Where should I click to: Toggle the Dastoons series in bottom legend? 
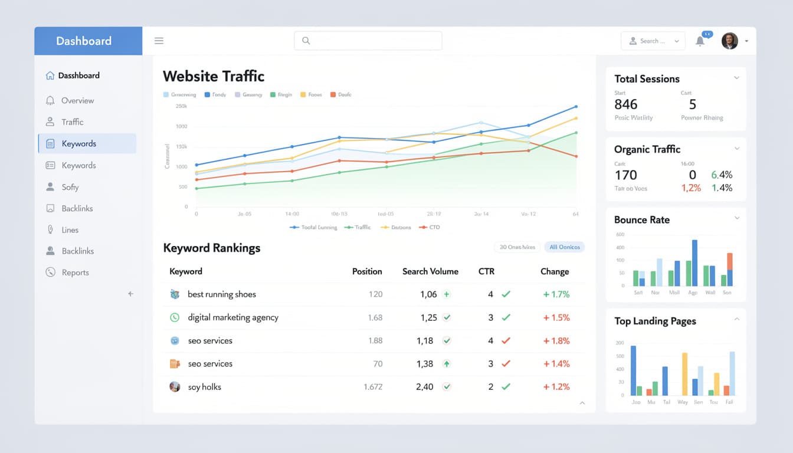coord(396,227)
